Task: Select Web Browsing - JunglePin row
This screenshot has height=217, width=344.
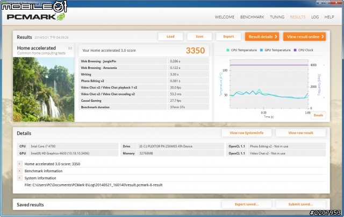Action: point(144,61)
